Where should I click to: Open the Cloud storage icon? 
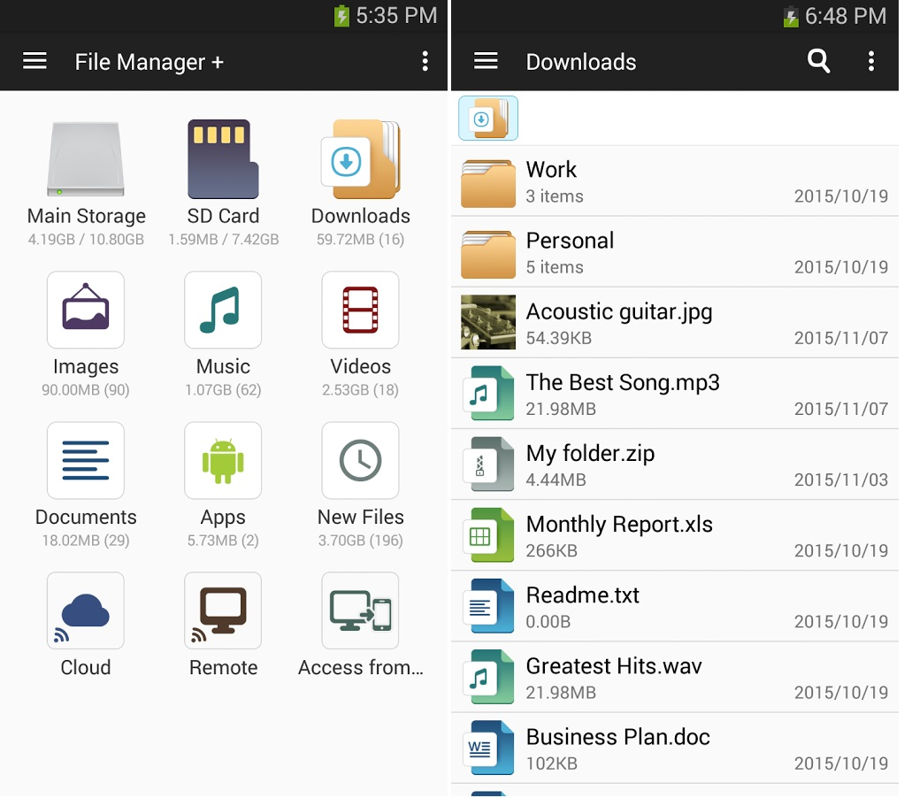coord(86,611)
